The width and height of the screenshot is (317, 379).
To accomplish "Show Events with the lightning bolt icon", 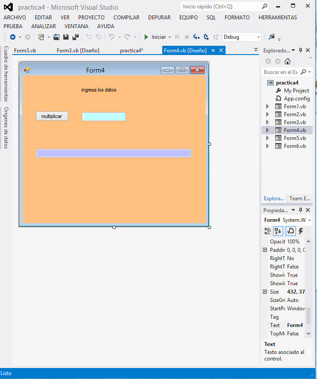I will 301,231.
